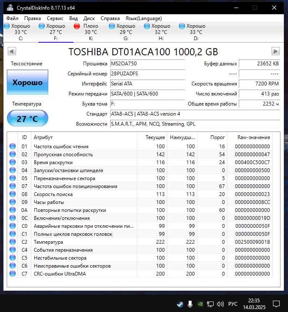This screenshot has width=288, height=312.
Task: Click the 2252 ч total hours value
Action: [260, 104]
